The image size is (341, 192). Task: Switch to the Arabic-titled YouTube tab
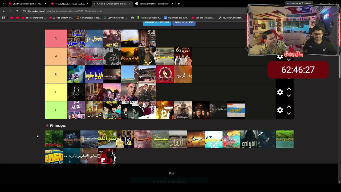pyautogui.click(x=70, y=4)
